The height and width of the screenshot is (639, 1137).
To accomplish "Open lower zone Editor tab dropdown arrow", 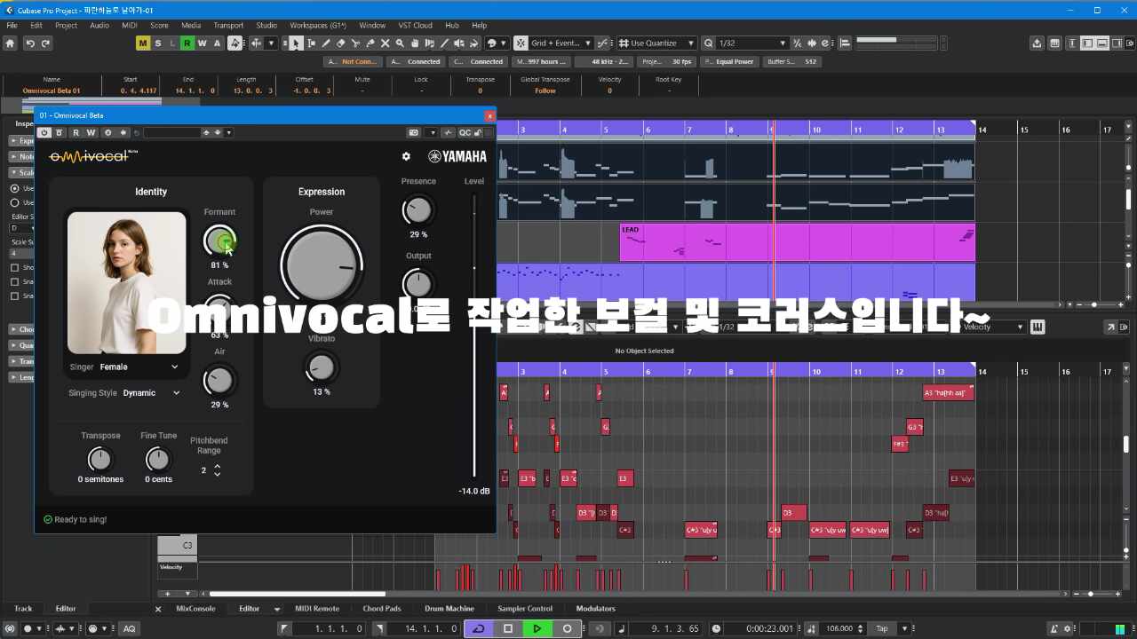I will pyautogui.click(x=276, y=609).
